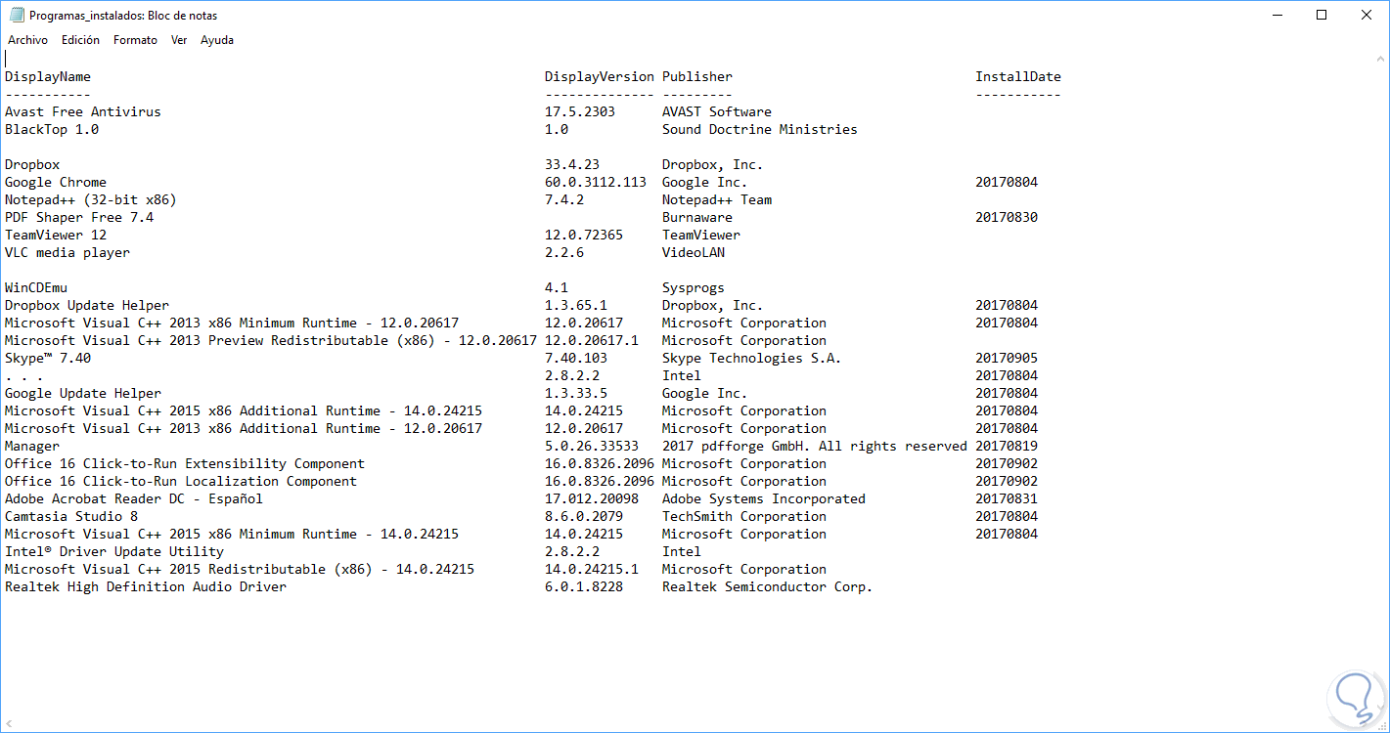Click the Manager entry name
Screen dimensions: 1390x733
[32, 446]
